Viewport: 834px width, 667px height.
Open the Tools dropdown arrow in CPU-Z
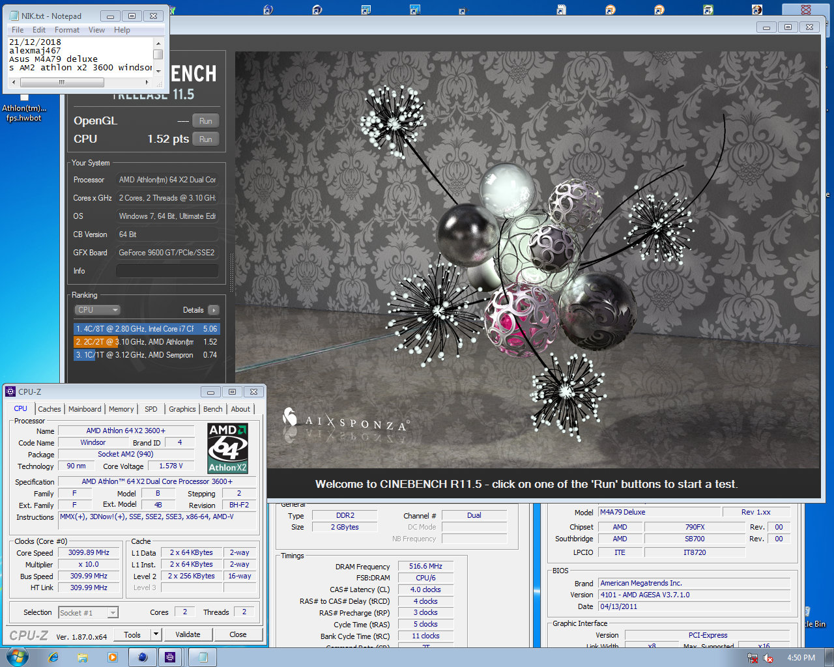pyautogui.click(x=156, y=634)
